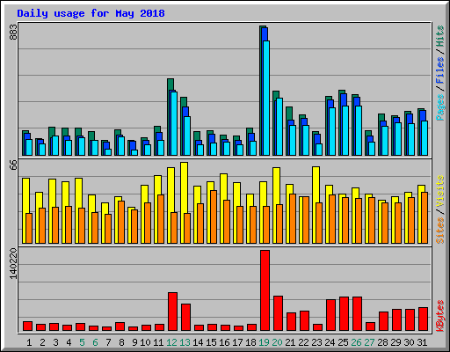Click the blue Files legend label
The image size is (450, 352).
(439, 70)
